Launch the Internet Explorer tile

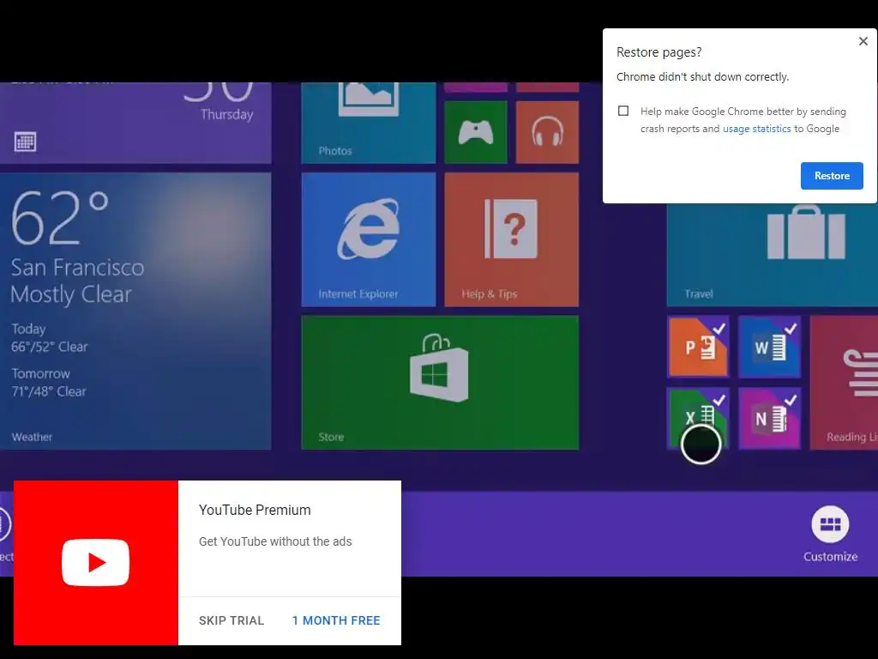(x=369, y=239)
